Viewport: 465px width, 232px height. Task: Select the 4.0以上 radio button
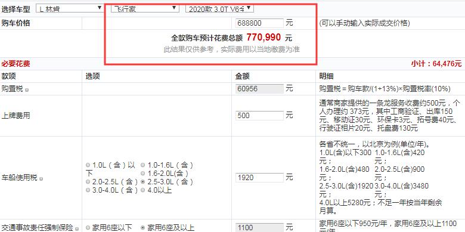tap(143, 190)
